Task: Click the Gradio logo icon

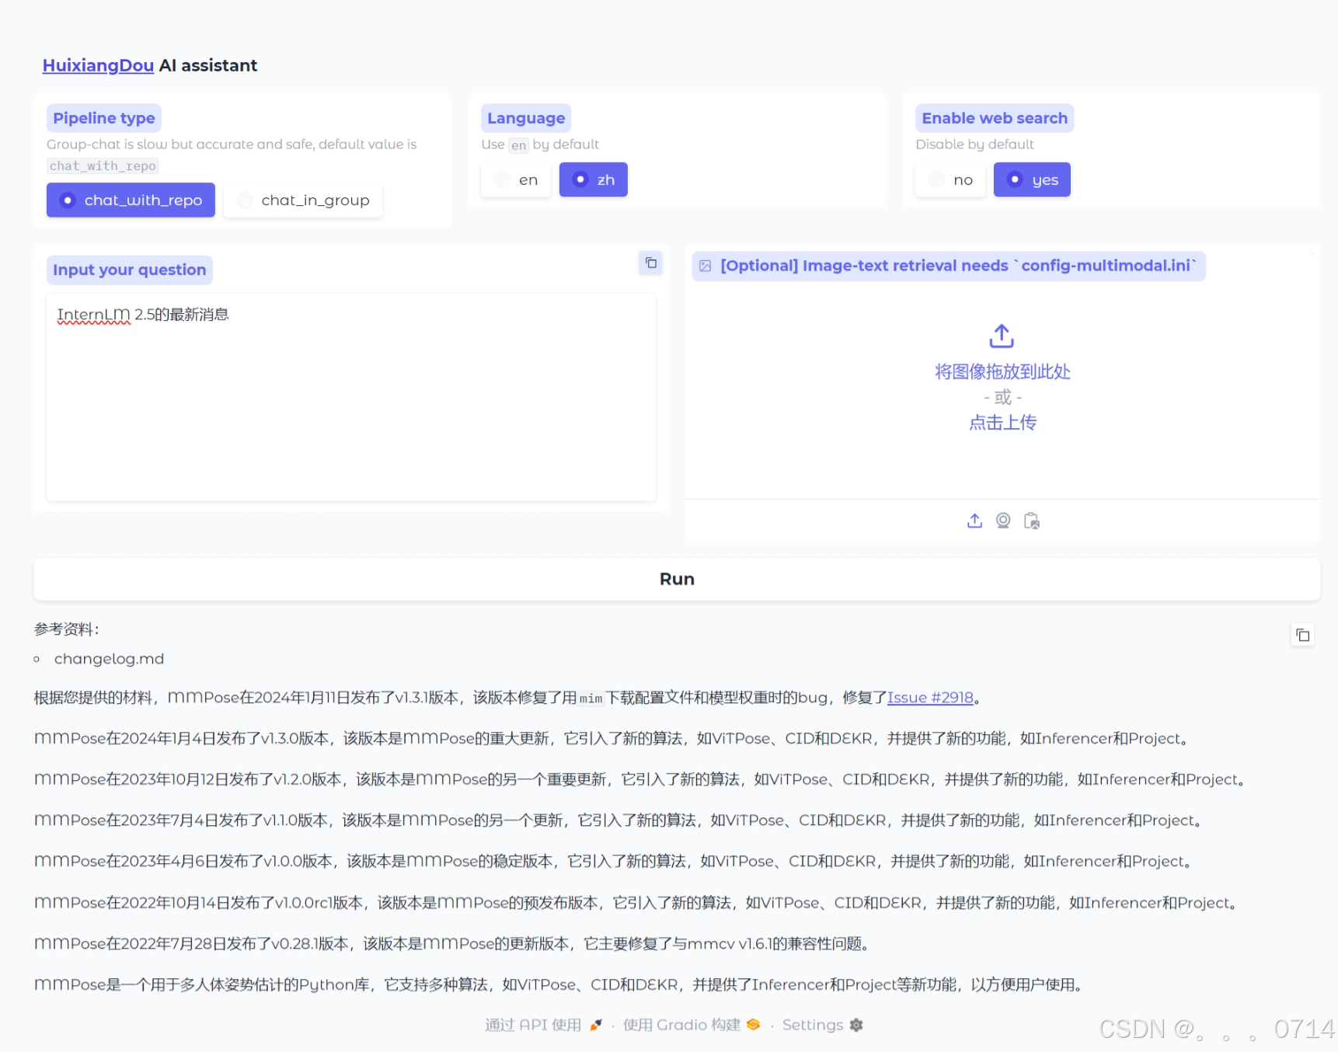Action: [x=752, y=1024]
